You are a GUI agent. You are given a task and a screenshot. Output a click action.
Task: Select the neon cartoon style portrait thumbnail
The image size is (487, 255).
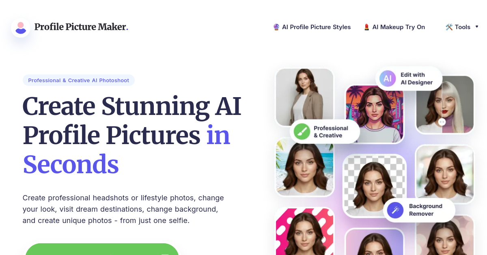tap(375, 114)
